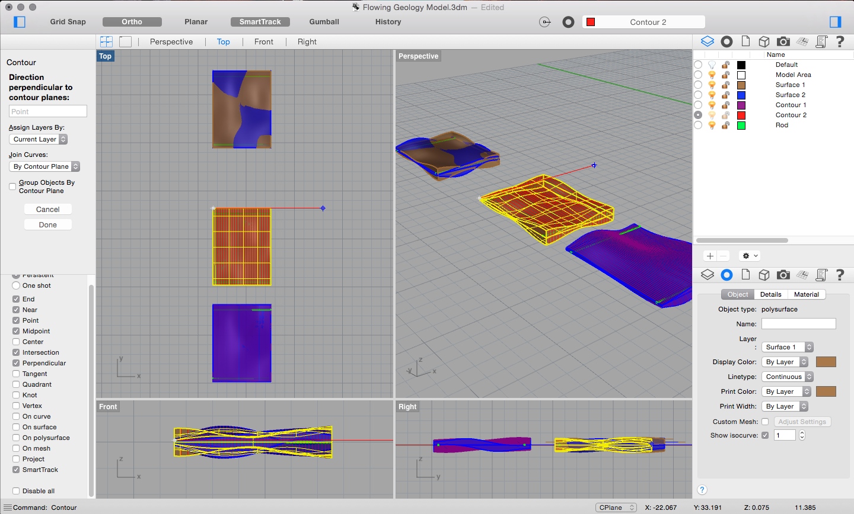The image size is (854, 514).
Task: Switch to Perspective viewport tab
Action: 171,41
